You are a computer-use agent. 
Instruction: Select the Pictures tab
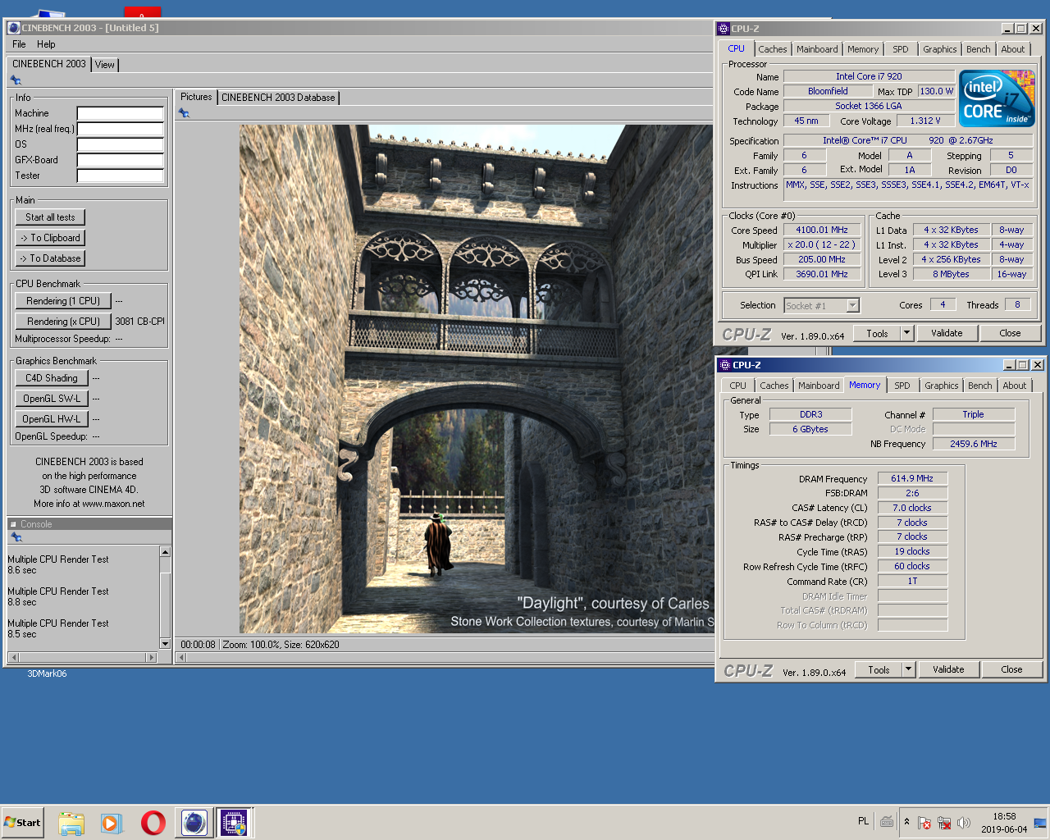196,97
